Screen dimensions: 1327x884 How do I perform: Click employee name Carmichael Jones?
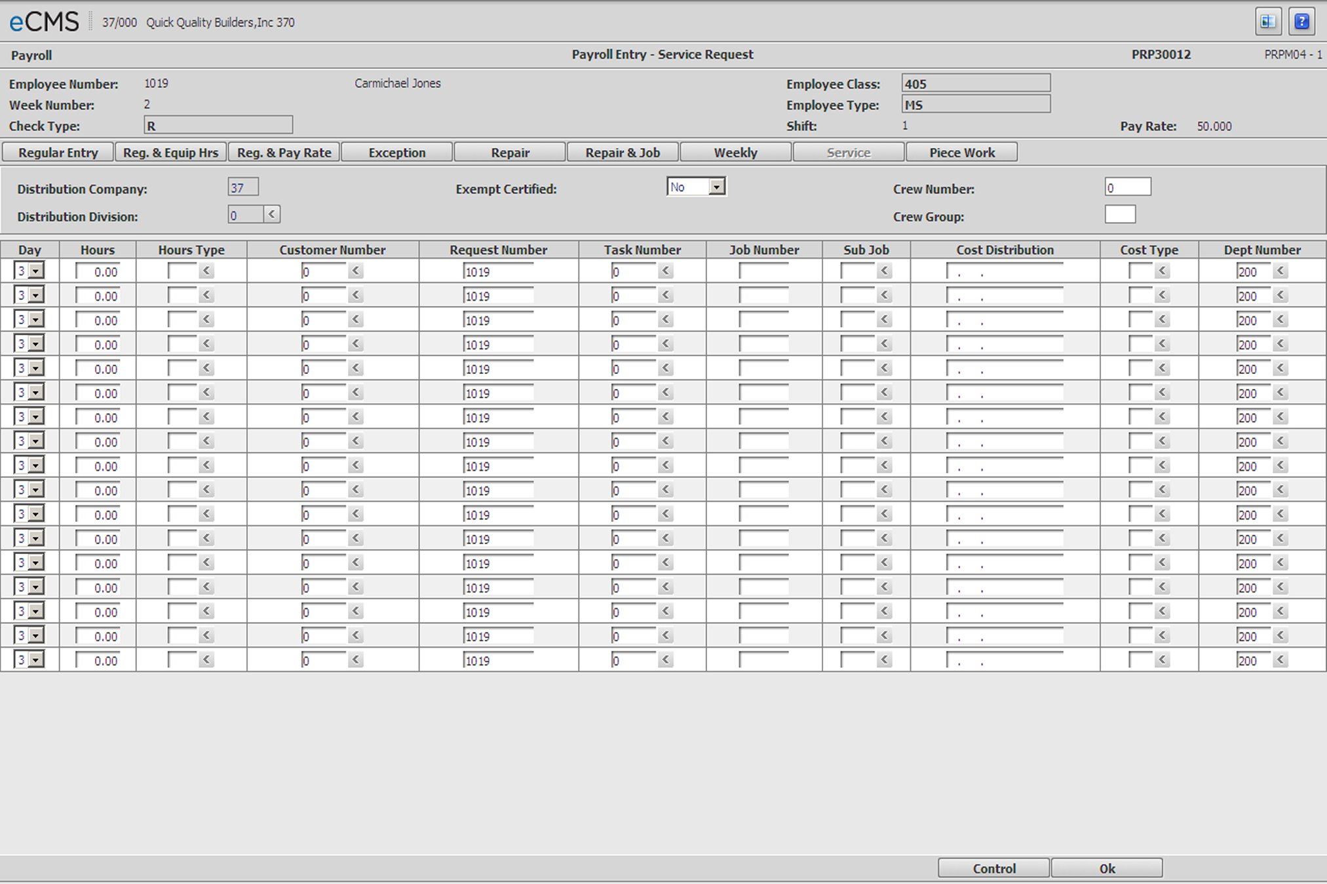(x=398, y=83)
